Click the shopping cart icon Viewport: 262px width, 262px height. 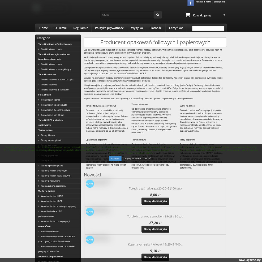coord(188,15)
